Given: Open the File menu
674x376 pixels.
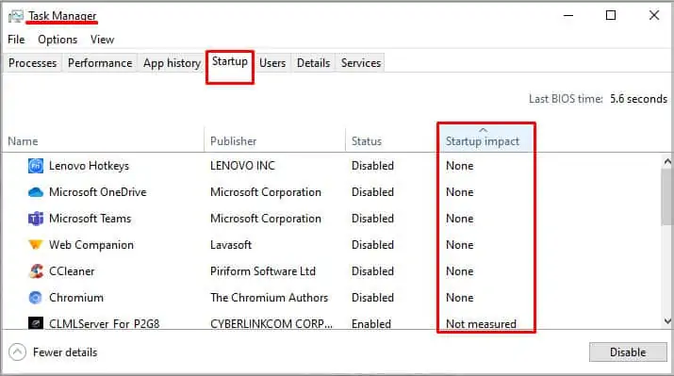Looking at the screenshot, I should [16, 40].
